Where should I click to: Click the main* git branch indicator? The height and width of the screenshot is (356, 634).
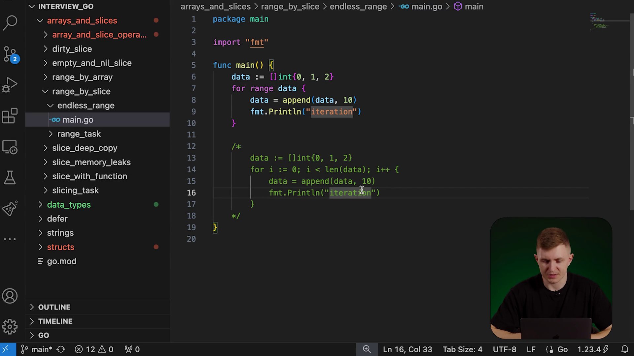click(x=36, y=349)
